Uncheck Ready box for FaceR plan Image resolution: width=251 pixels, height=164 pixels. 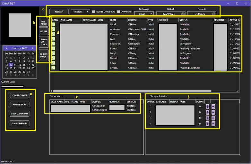coord(53,24)
